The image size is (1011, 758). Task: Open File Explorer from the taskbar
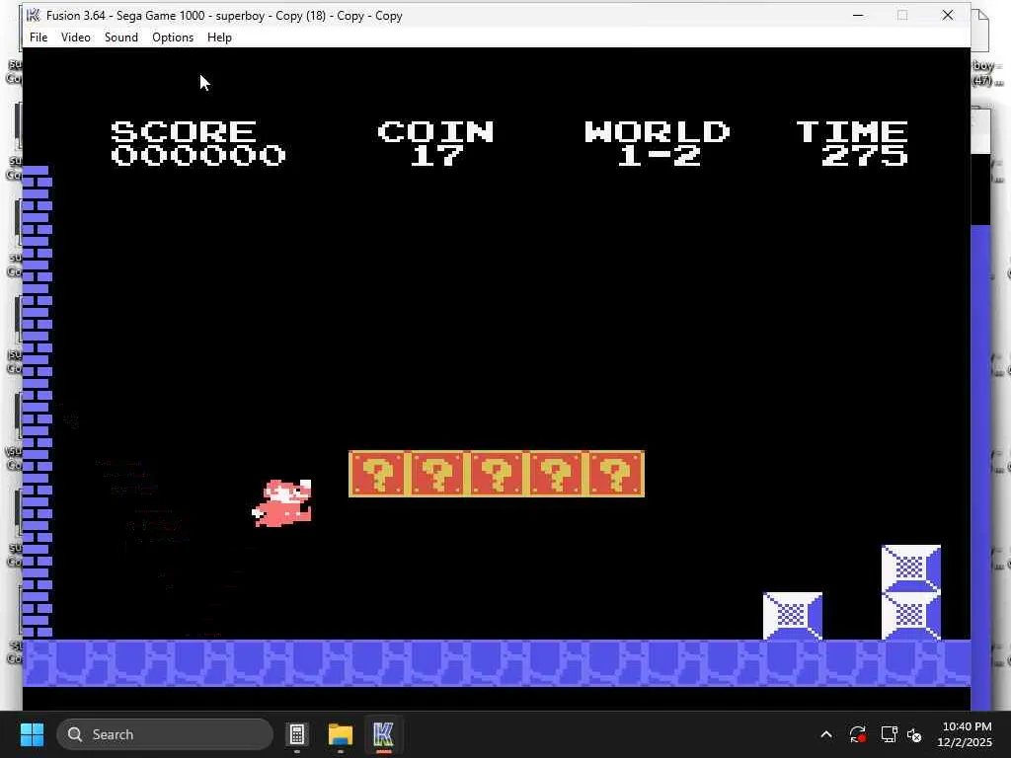pyautogui.click(x=341, y=734)
